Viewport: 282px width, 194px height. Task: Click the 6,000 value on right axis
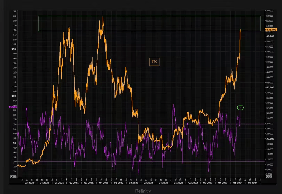click(269, 174)
